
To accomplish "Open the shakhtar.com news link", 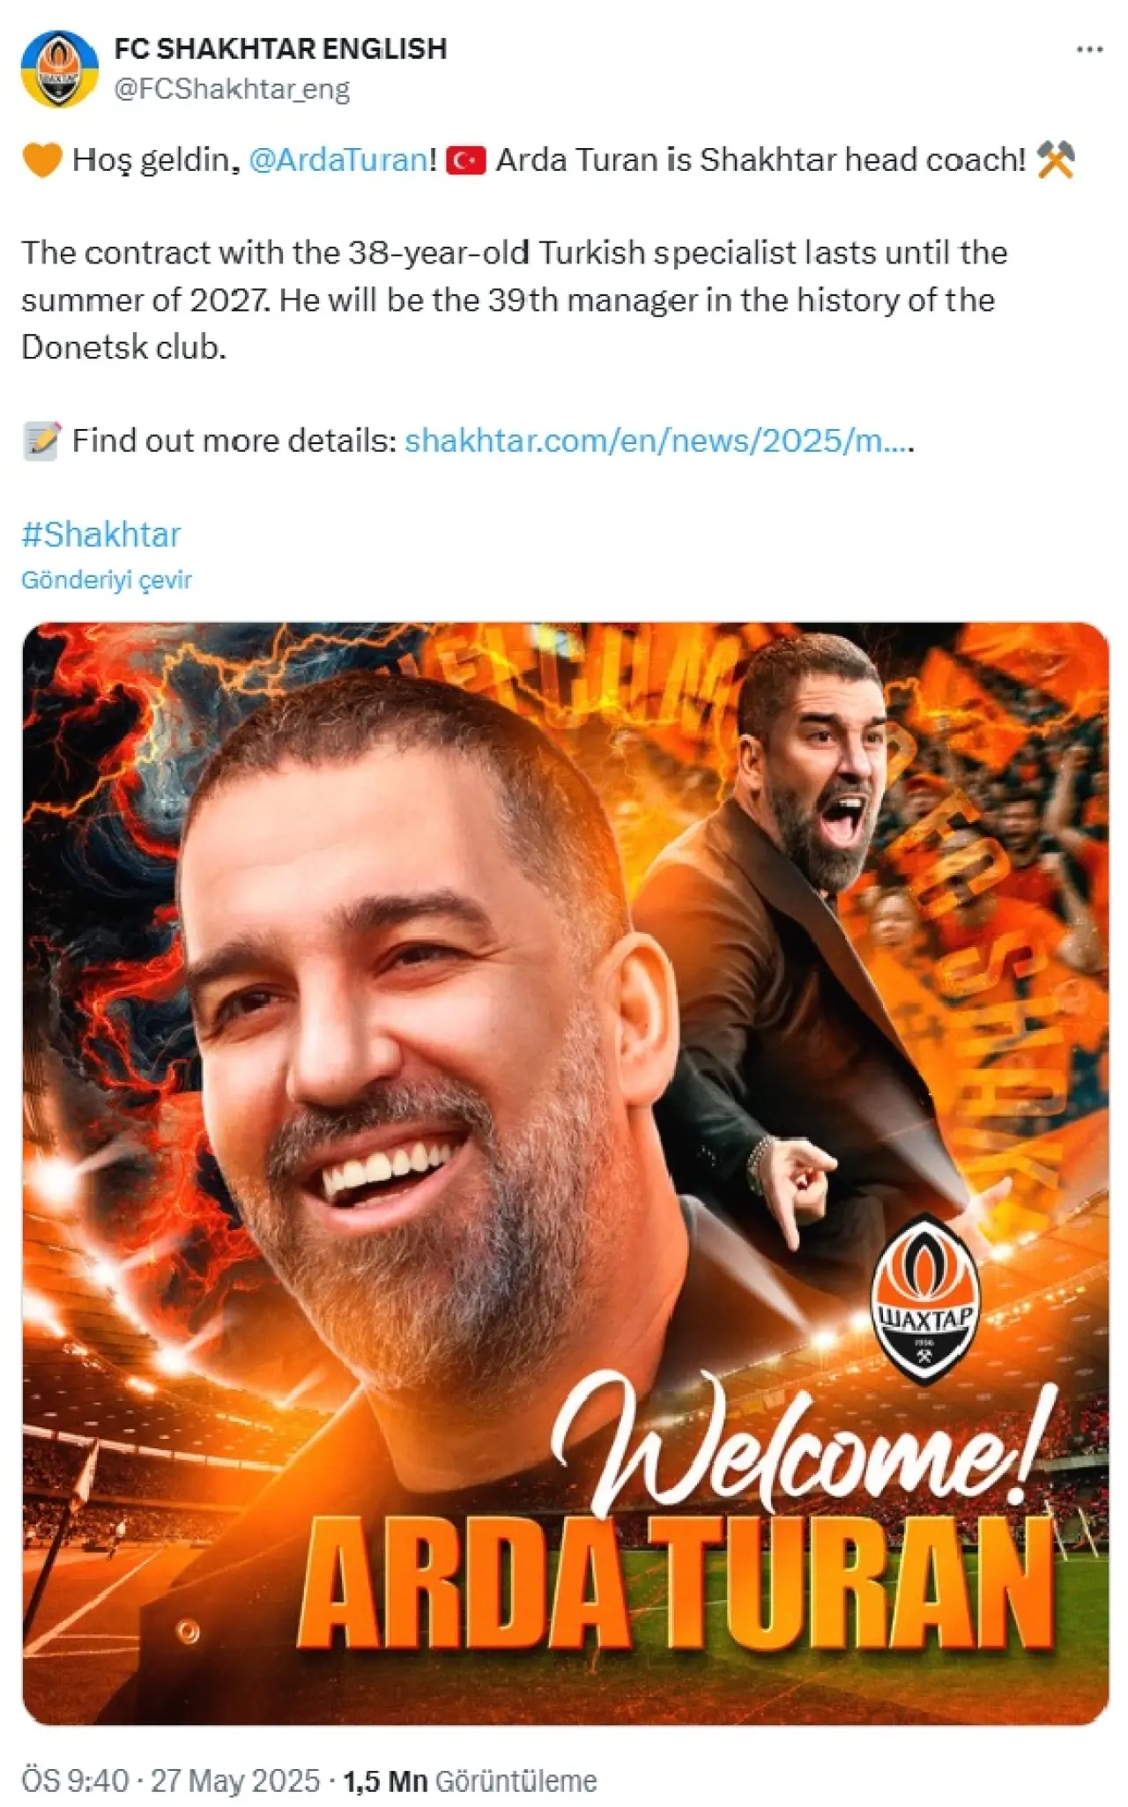I will click(658, 441).
